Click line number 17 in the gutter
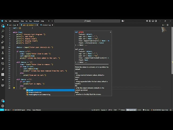This screenshot has width=173, height=130. [x=9, y=62]
